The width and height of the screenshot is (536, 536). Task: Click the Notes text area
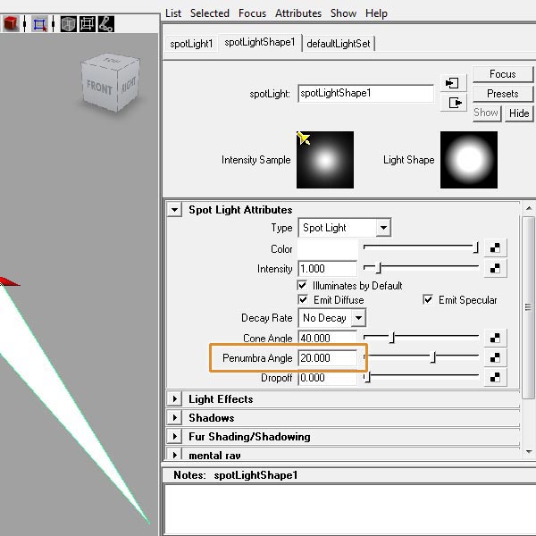pos(350,509)
